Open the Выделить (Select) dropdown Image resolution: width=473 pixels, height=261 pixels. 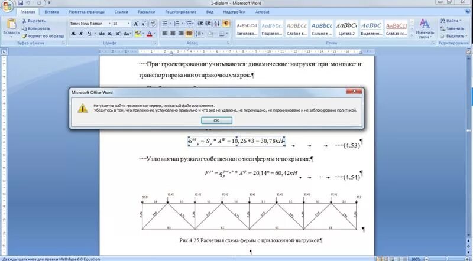click(453, 36)
